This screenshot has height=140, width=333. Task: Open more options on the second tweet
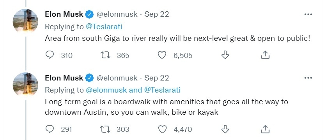pyautogui.click(x=308, y=78)
